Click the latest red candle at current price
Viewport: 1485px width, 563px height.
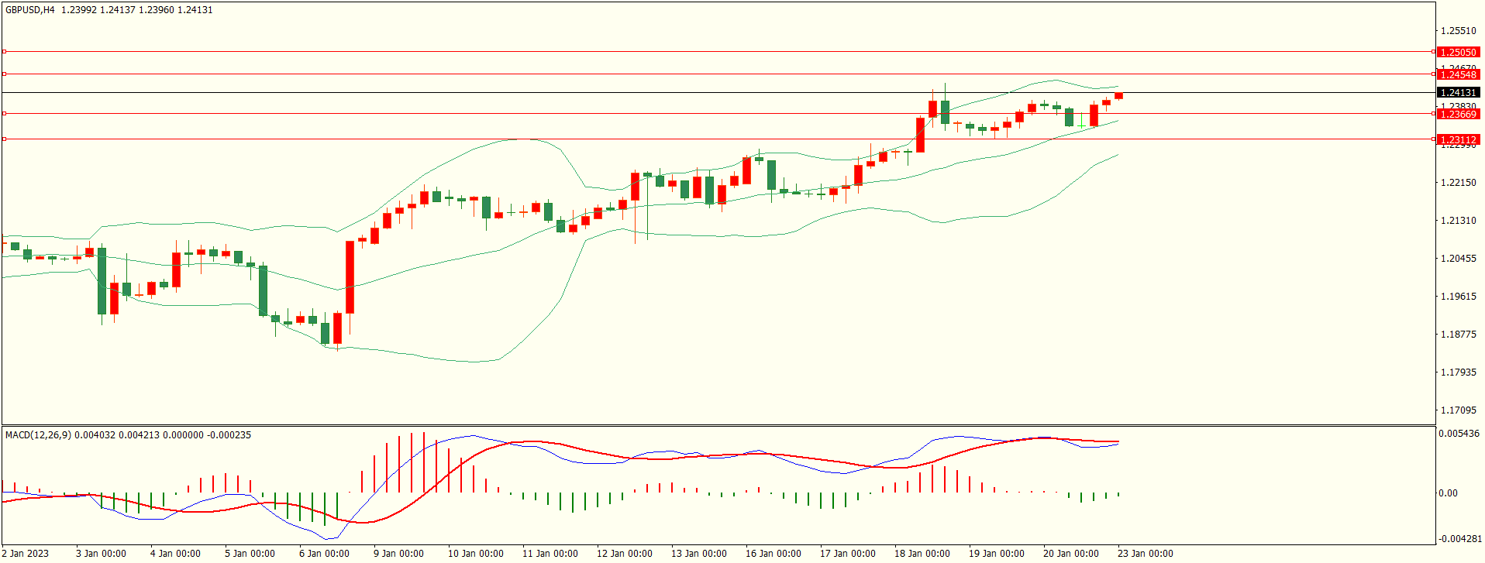click(x=1119, y=96)
